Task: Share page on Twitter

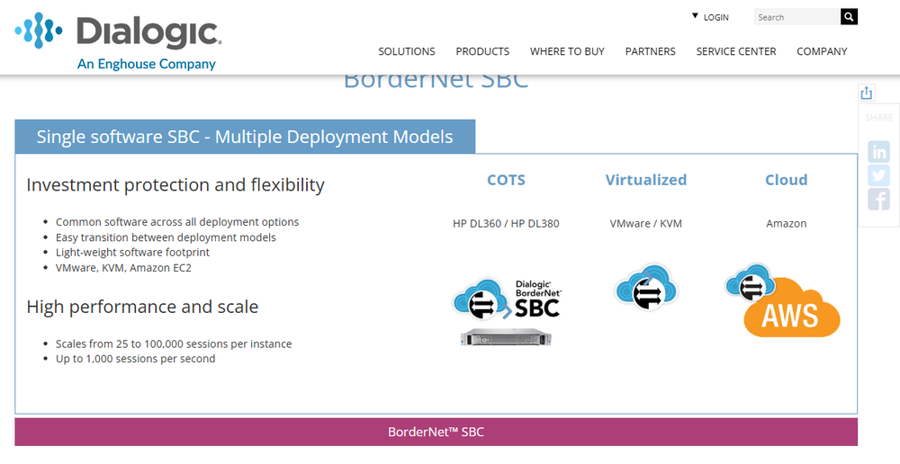Action: tap(878, 175)
